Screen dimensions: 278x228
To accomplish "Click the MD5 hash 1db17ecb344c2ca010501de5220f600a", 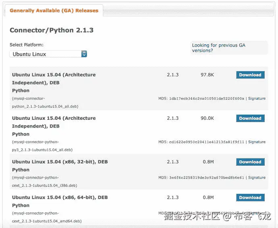I will [x=207, y=99].
